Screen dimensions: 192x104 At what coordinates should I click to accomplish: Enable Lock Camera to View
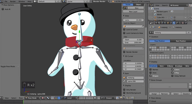pyautogui.click(x=124, y=33)
